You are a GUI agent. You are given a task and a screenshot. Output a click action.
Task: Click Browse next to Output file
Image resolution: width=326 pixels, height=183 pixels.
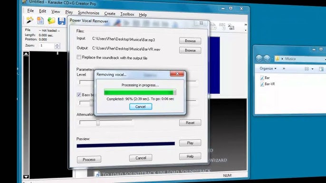pyautogui.click(x=190, y=50)
